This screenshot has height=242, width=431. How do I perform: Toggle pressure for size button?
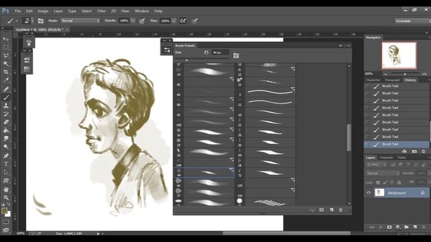click(195, 21)
